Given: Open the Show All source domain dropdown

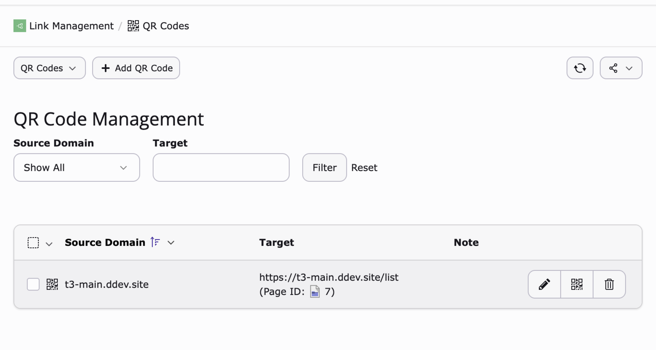Looking at the screenshot, I should click(x=77, y=167).
